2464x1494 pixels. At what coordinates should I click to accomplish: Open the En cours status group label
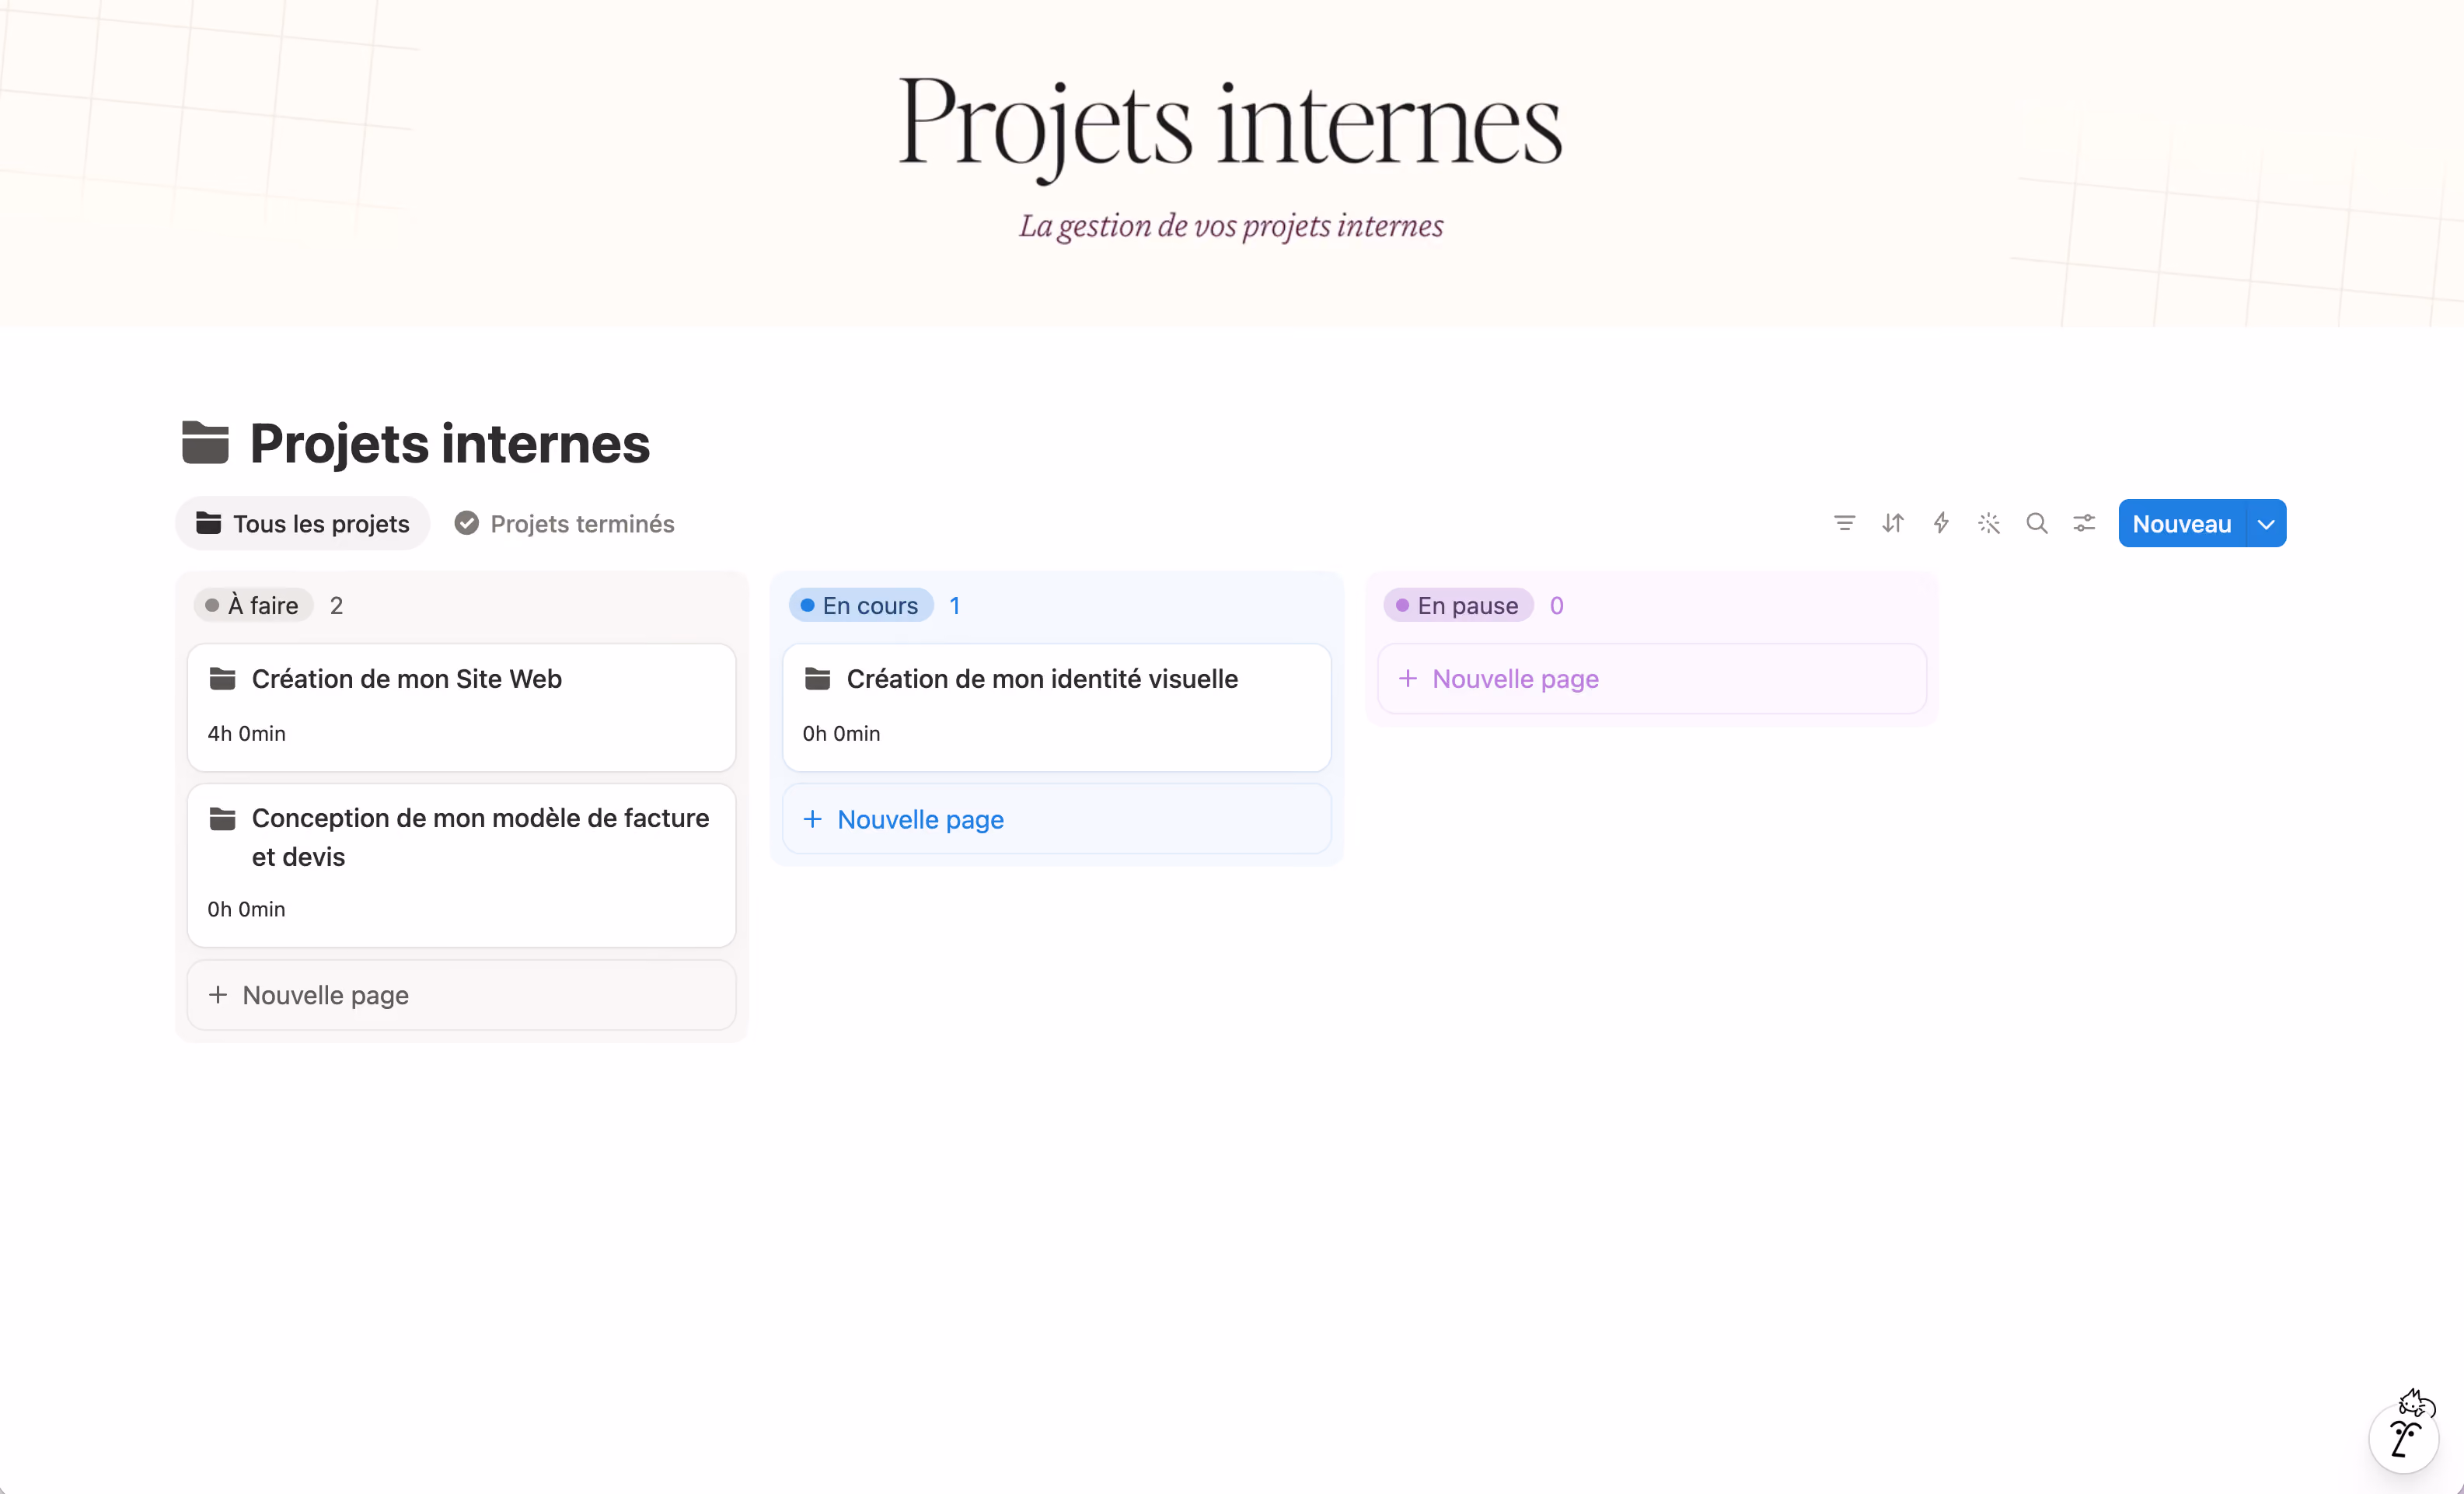(860, 605)
